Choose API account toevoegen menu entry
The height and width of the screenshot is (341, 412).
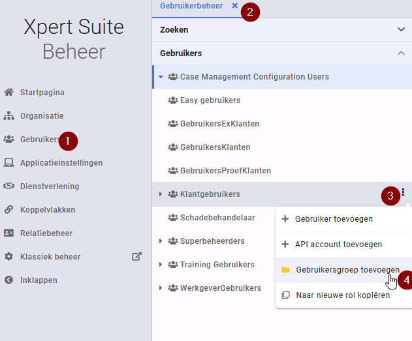tap(343, 245)
